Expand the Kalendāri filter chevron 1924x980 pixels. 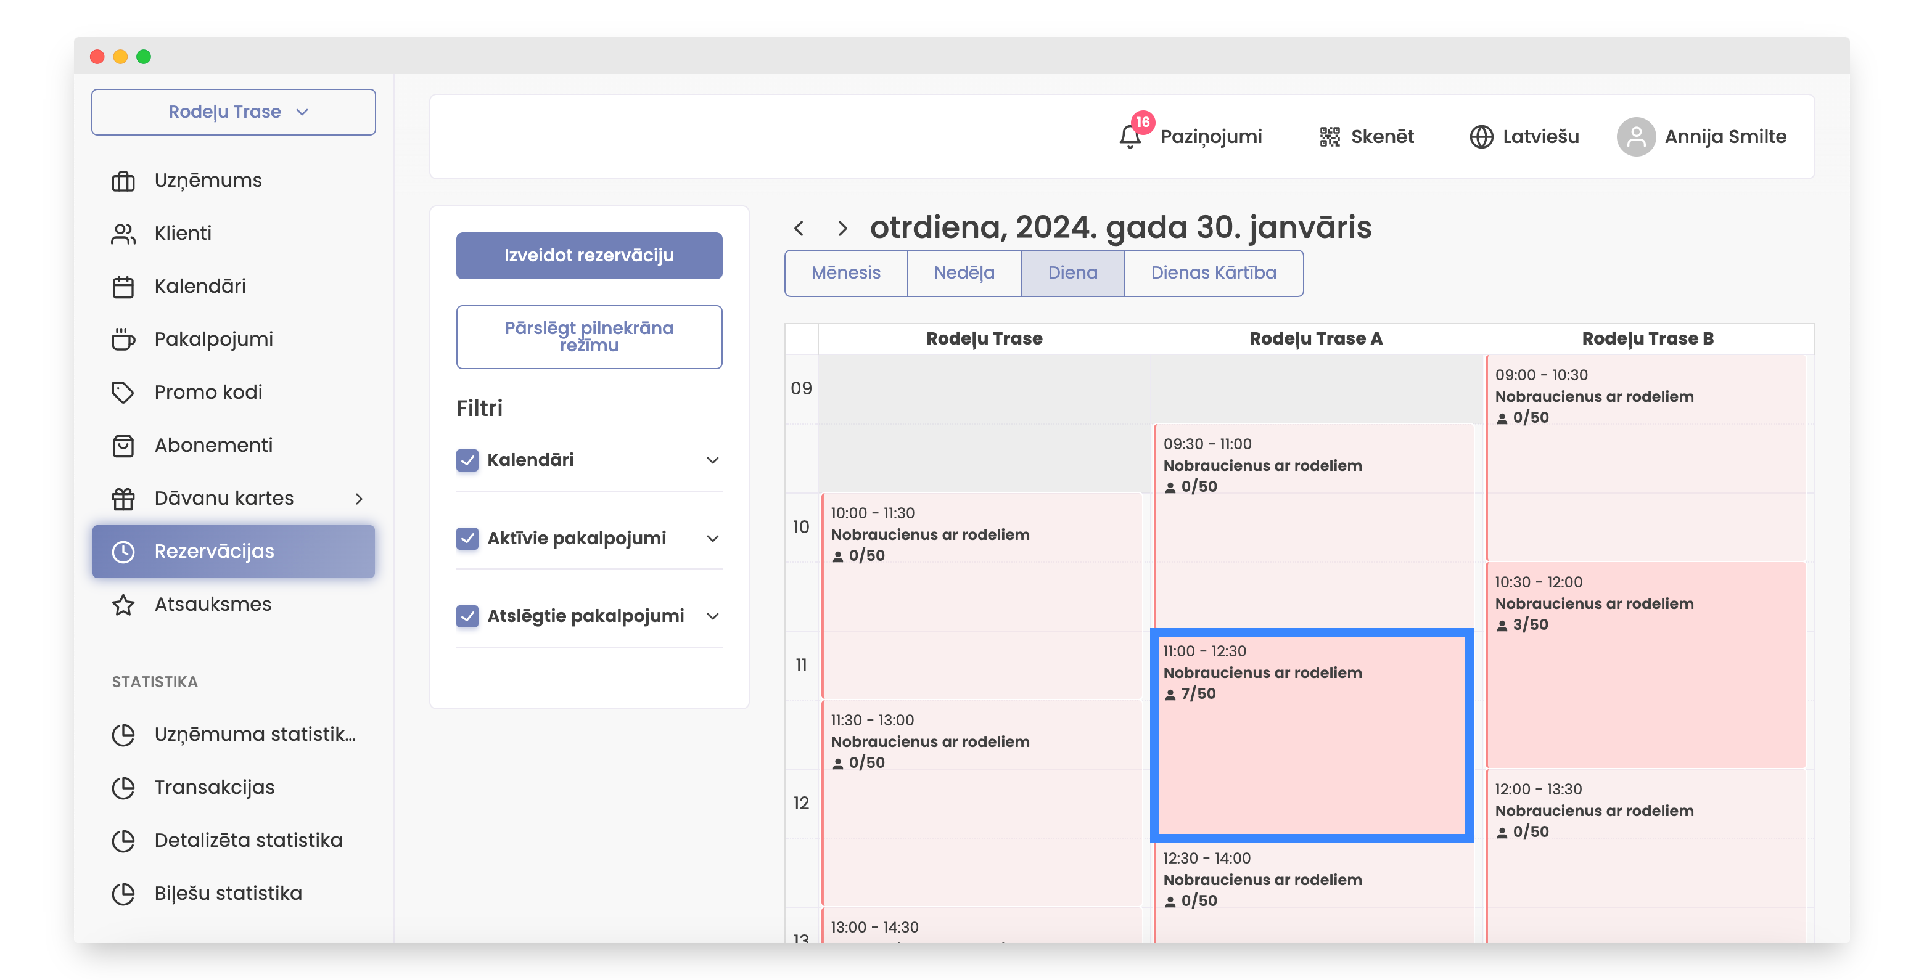tap(712, 460)
